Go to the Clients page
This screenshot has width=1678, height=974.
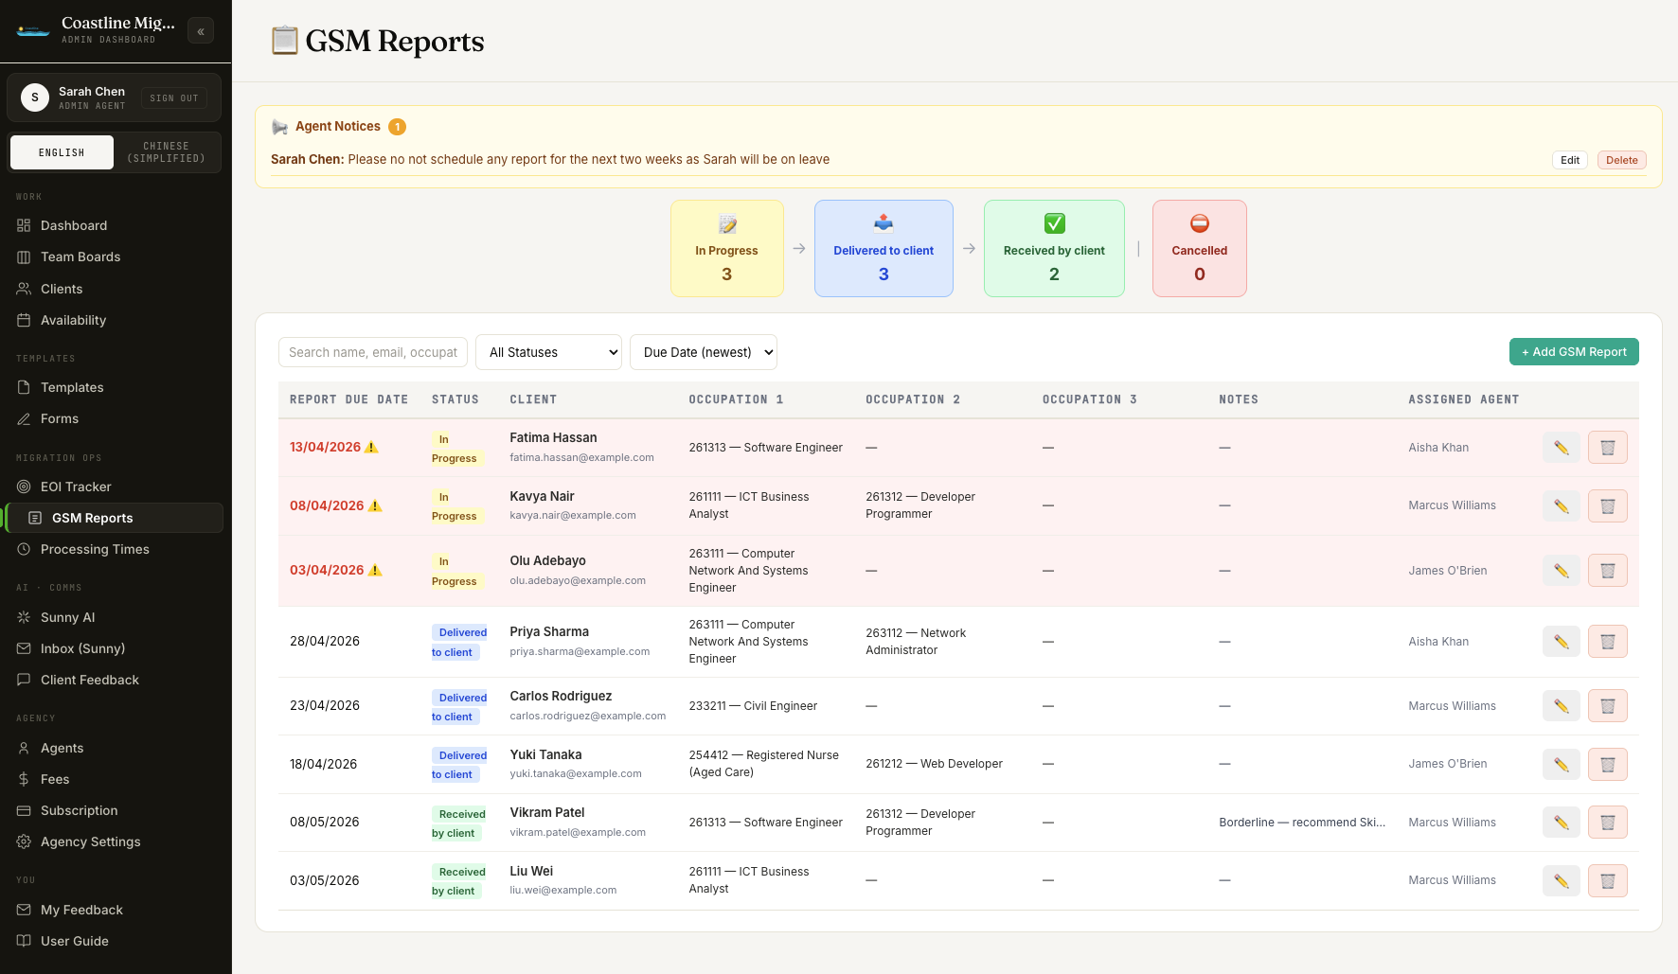pos(62,289)
